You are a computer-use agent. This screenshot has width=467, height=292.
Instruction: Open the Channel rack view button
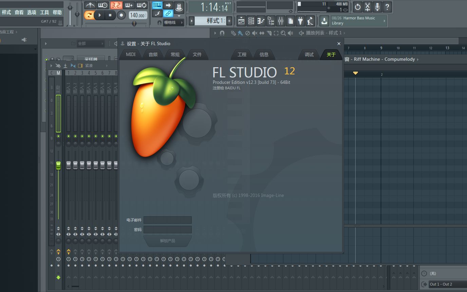point(251,21)
